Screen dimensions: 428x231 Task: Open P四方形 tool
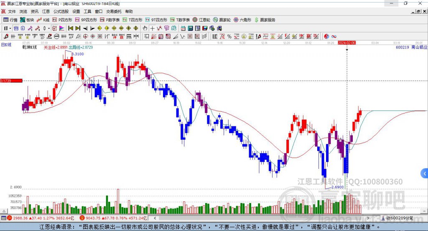click(62, 20)
